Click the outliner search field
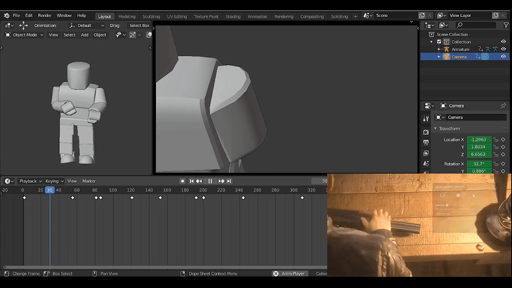The height and width of the screenshot is (288, 512). click(x=475, y=25)
